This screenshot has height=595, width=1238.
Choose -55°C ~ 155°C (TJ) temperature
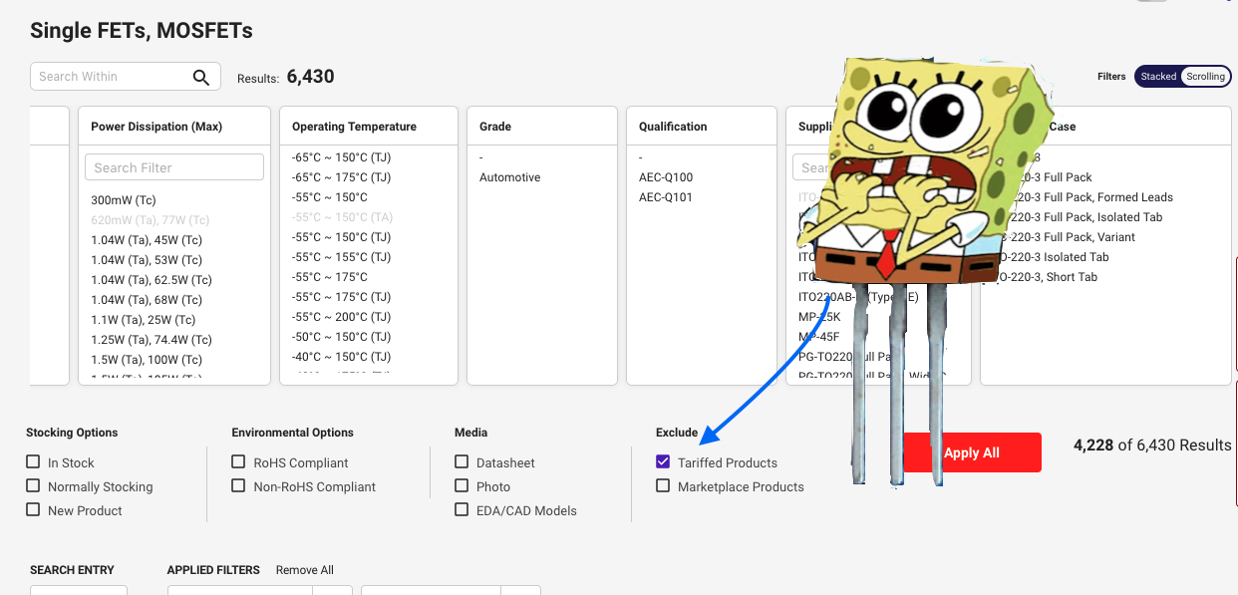tap(341, 257)
